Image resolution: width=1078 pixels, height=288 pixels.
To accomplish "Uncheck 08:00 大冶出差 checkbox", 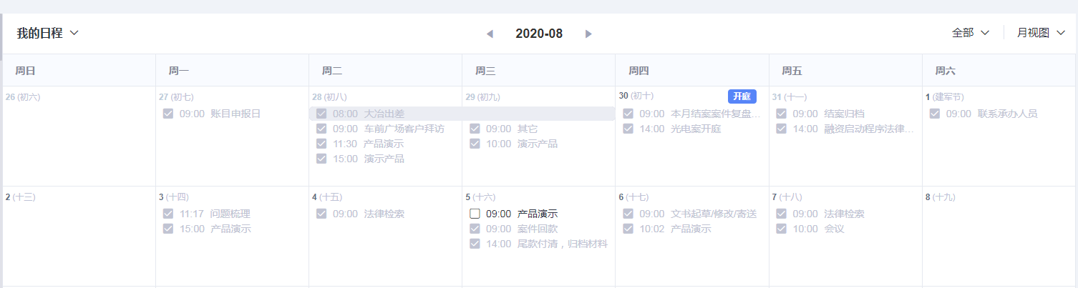I will click(321, 114).
